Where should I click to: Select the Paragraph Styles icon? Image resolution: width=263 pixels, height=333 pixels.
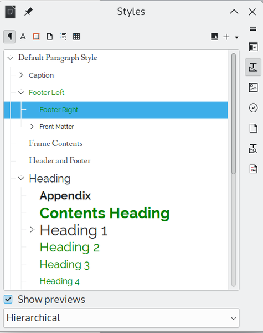click(9, 37)
